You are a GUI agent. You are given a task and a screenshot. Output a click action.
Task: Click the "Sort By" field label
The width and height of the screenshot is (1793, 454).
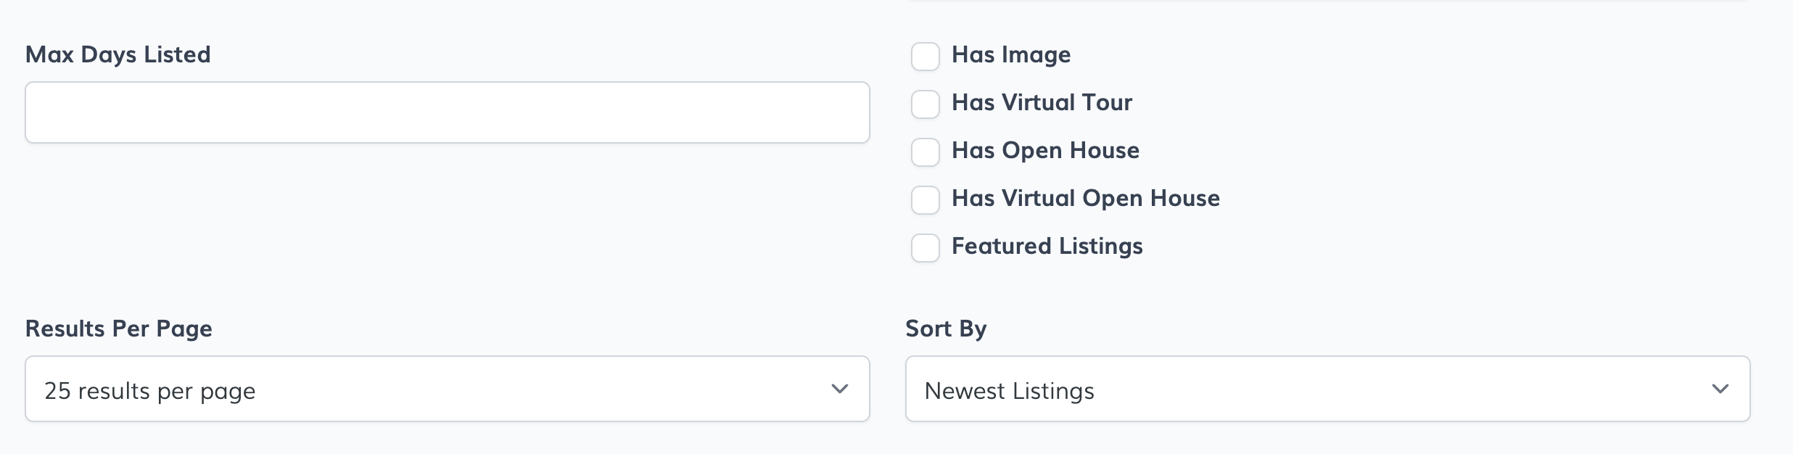[946, 329]
